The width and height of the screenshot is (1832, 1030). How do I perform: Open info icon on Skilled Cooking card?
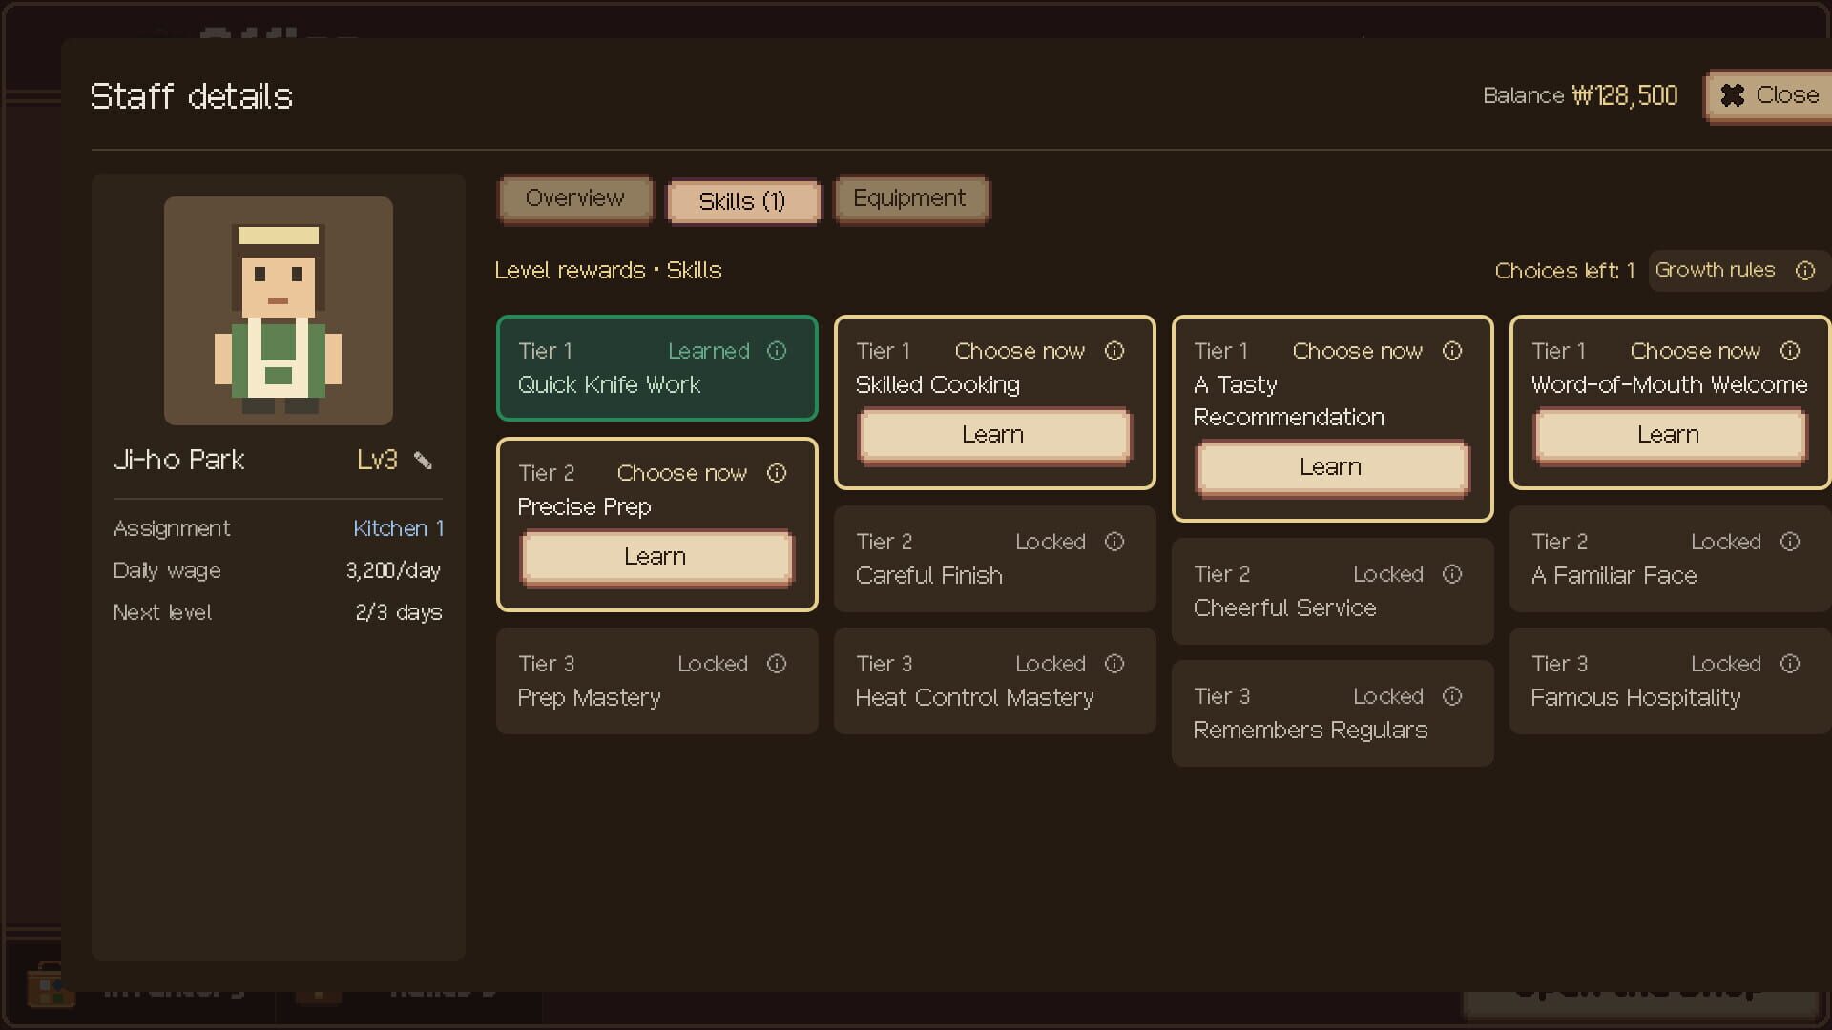pos(1114,351)
